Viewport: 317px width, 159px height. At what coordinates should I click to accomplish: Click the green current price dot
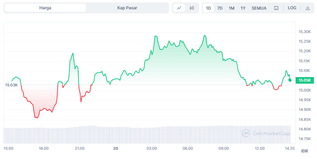pos(290,80)
